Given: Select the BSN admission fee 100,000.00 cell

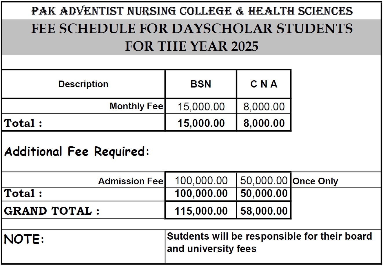Looking at the screenshot, I should (201, 181).
